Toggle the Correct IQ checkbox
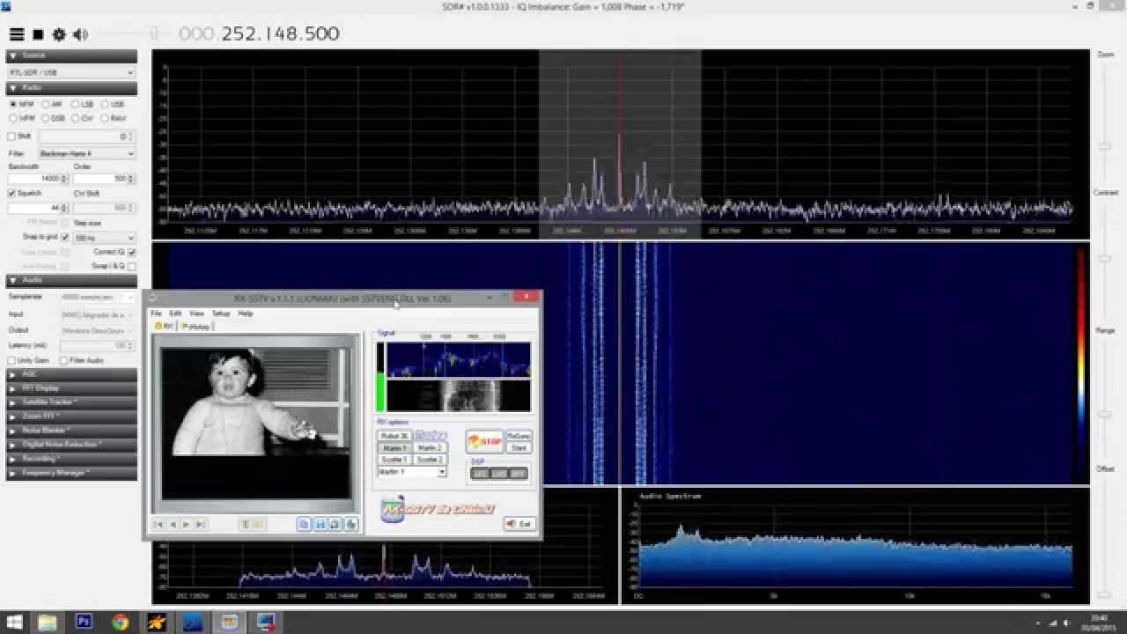 132,252
